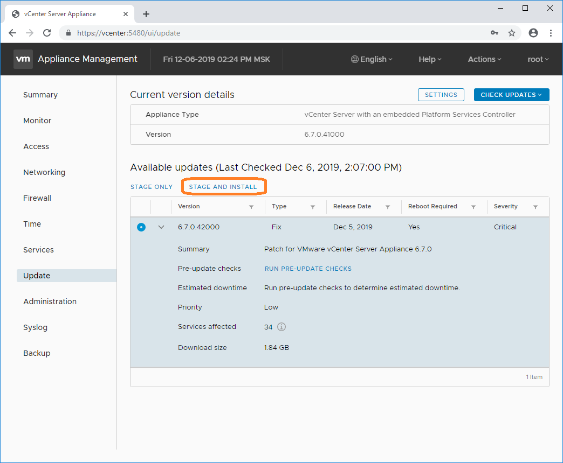Screen dimensions: 563x463
Task: Open the Backup section
Action: point(37,353)
